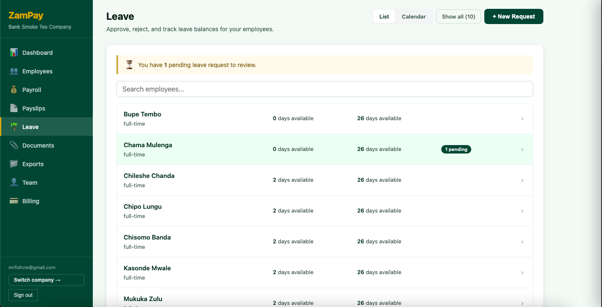602x307 pixels.
Task: Click the Sign out button
Action: coord(23,295)
